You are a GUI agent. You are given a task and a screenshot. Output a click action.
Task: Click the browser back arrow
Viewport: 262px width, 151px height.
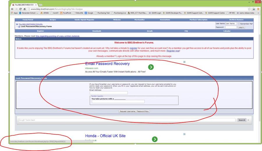pos(12,9)
